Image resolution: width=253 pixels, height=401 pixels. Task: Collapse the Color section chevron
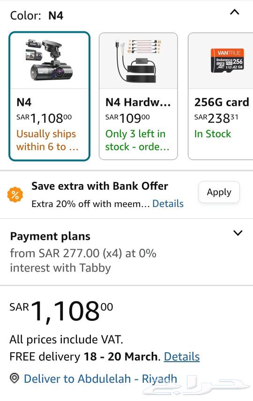(x=235, y=12)
